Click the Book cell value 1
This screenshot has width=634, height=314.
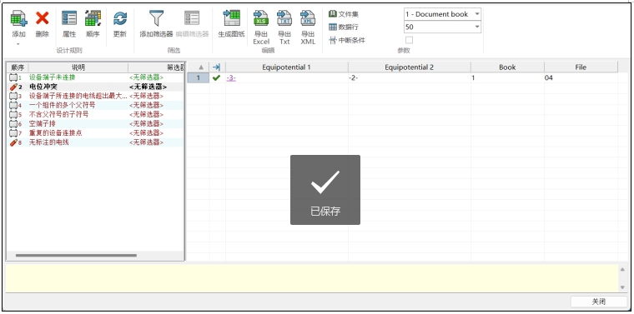(x=507, y=77)
